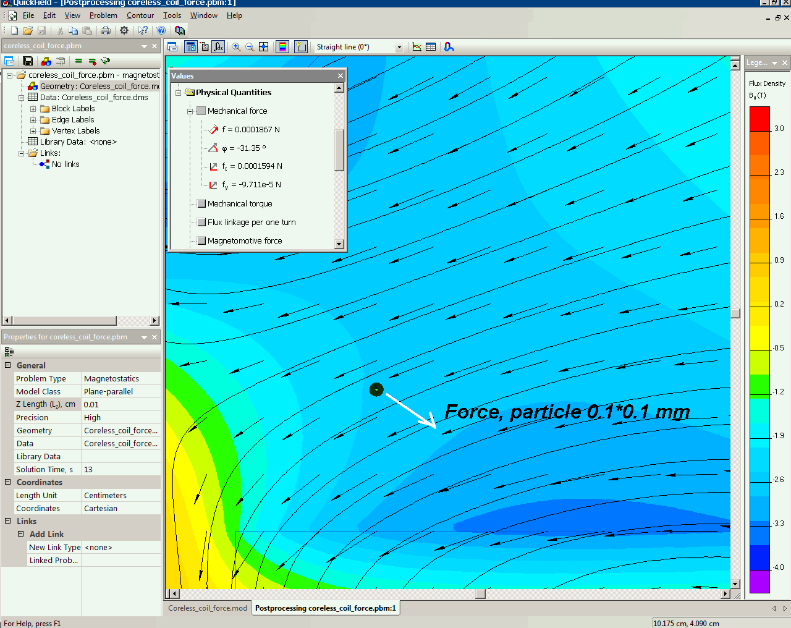The width and height of the screenshot is (791, 628).
Task: Open the Straight line contour dropdown
Action: click(399, 48)
